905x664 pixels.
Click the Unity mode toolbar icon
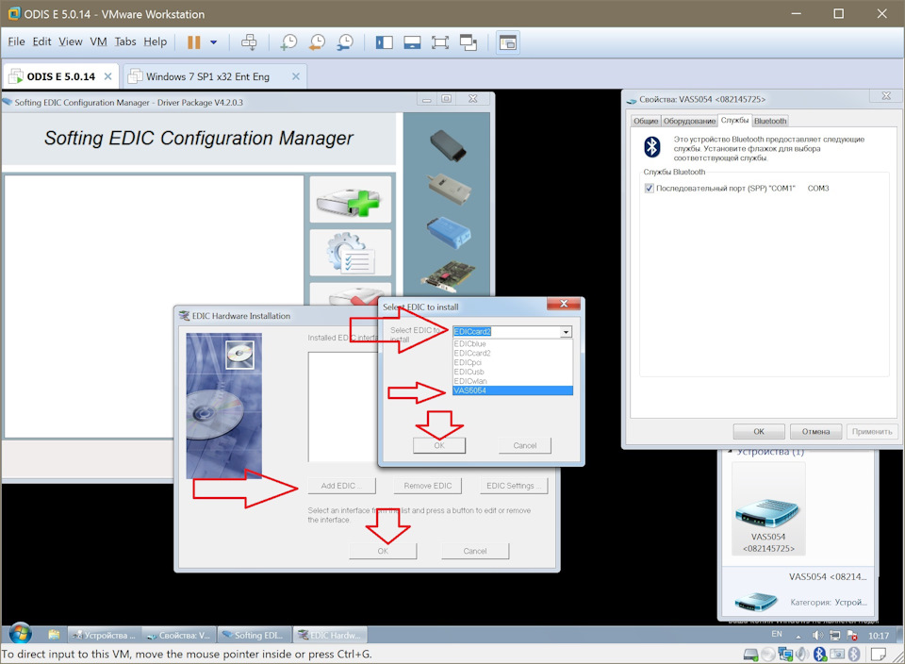(x=469, y=42)
